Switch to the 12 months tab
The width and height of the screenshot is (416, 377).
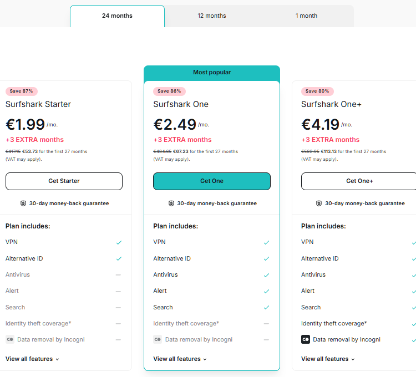[212, 16]
